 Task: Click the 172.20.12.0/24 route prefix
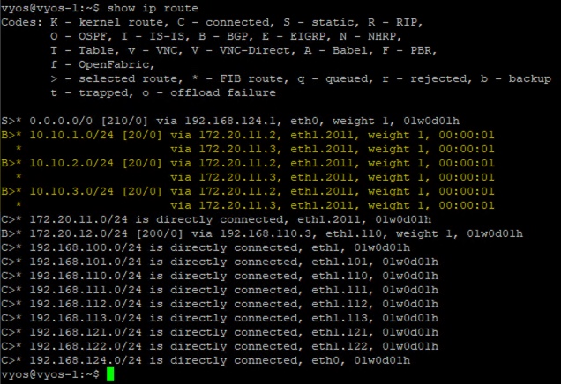pyautogui.click(x=79, y=233)
